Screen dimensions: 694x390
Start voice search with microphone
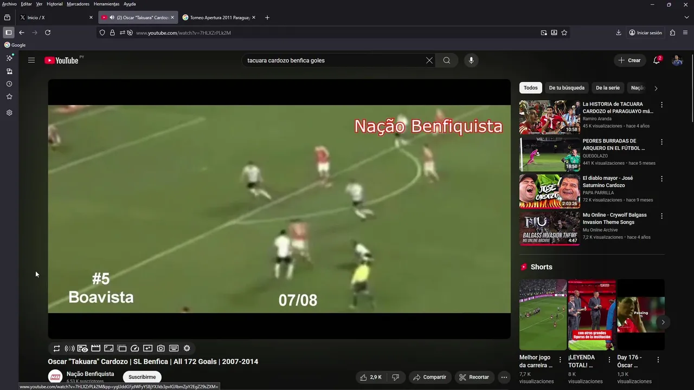coord(471,60)
